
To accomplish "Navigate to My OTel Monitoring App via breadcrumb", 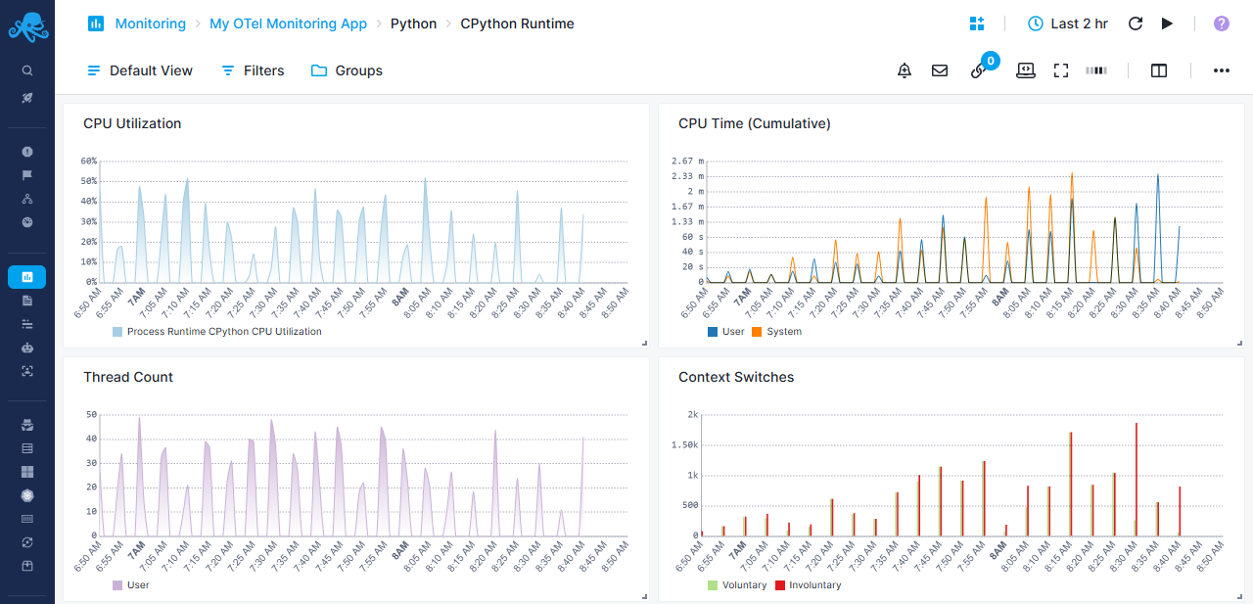I will click(x=288, y=23).
